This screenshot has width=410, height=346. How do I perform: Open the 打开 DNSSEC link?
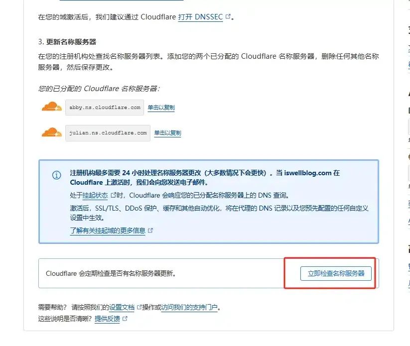click(200, 17)
